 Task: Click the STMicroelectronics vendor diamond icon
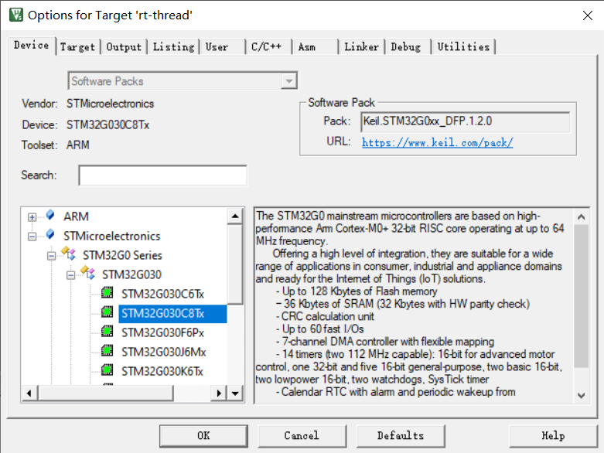coord(51,236)
